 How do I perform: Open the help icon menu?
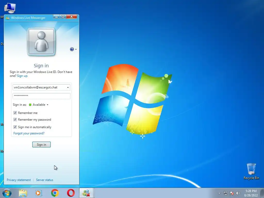tap(73, 49)
